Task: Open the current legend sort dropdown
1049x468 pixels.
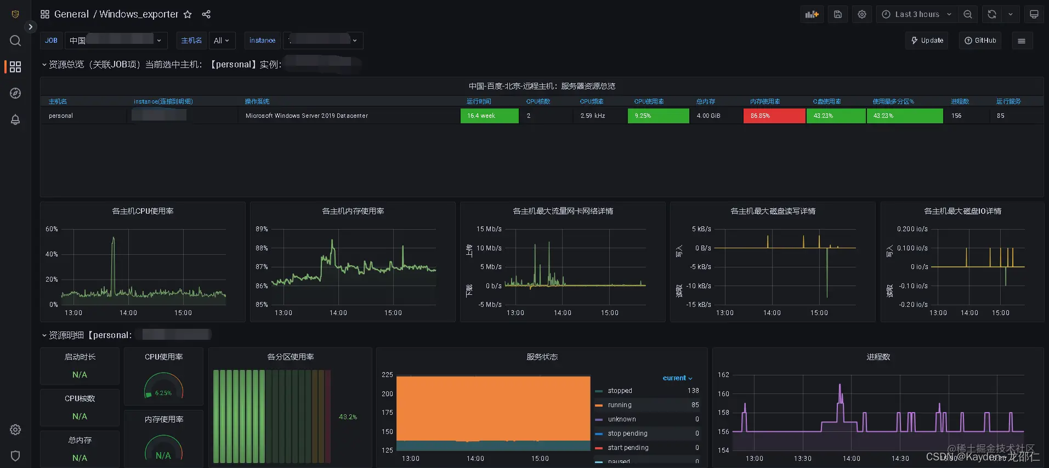Action: [678, 378]
